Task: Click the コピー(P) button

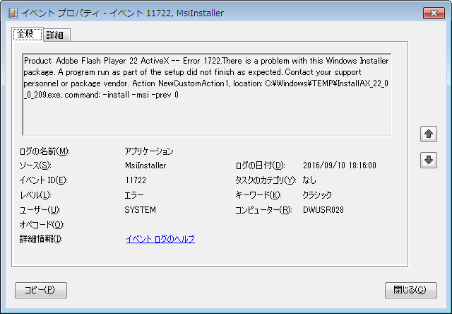Action: pyautogui.click(x=41, y=290)
